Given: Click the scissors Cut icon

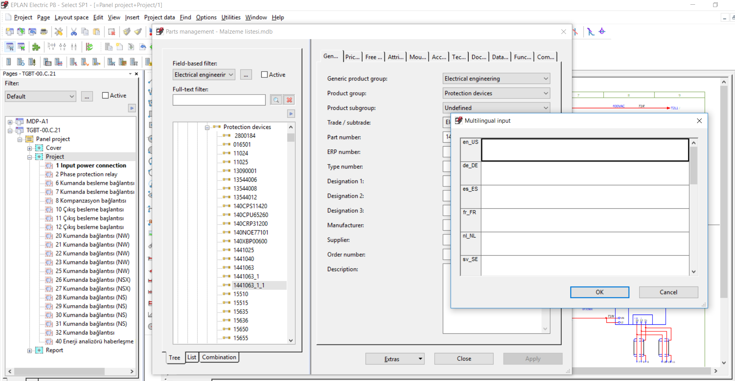Looking at the screenshot, I should [x=74, y=32].
